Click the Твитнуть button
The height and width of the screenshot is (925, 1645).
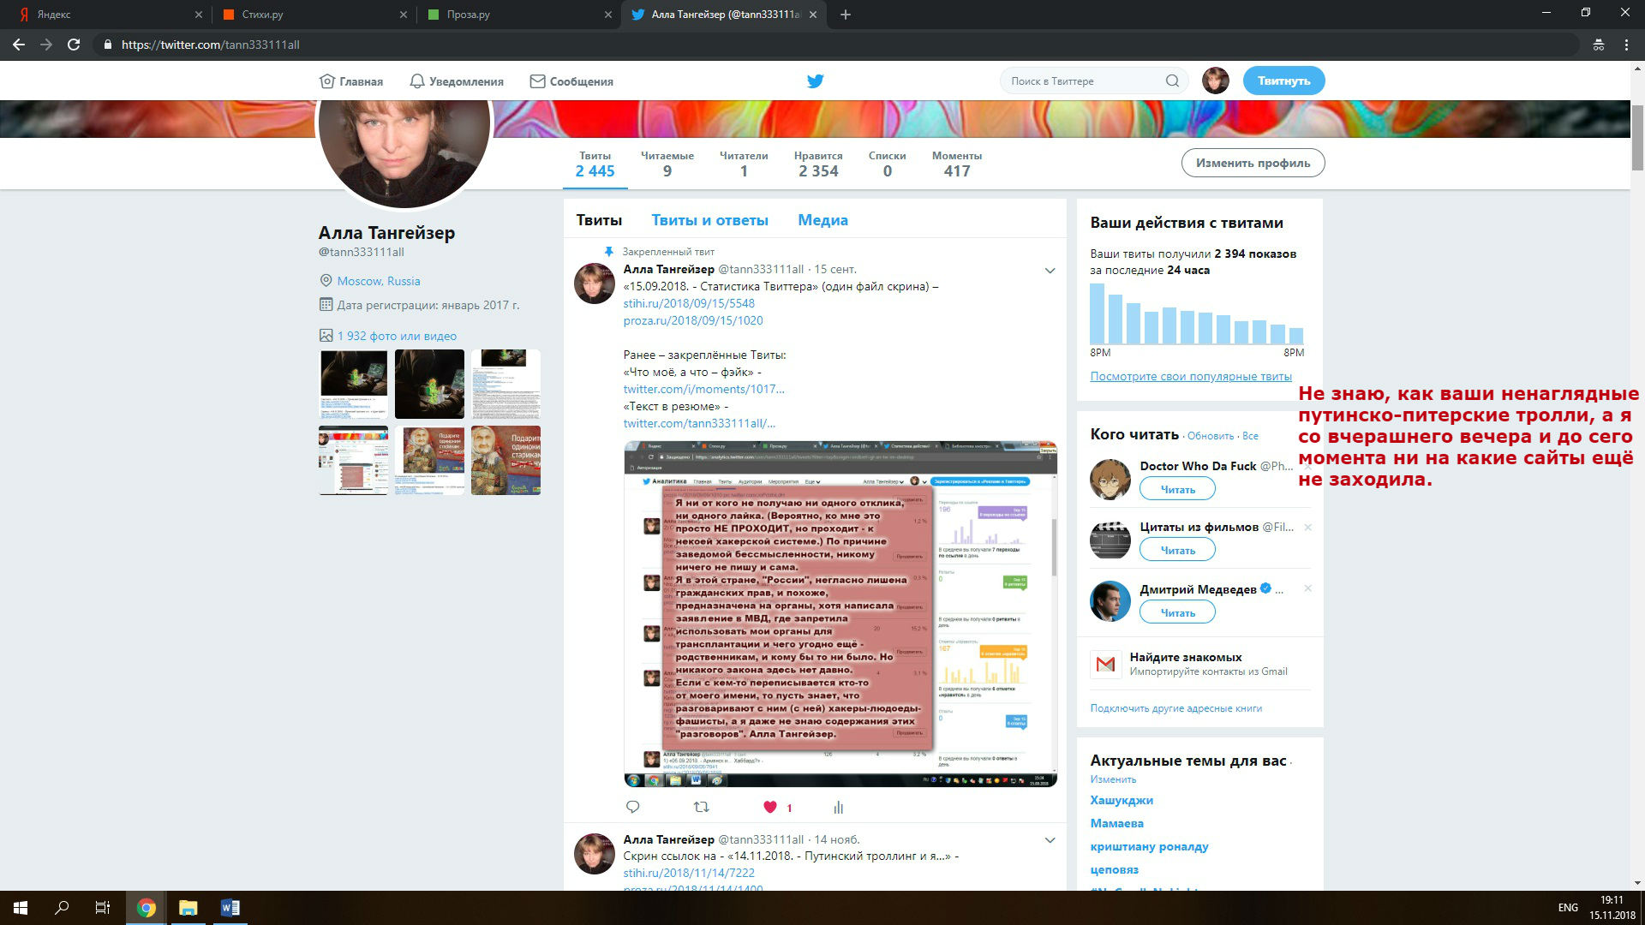pyautogui.click(x=1283, y=81)
